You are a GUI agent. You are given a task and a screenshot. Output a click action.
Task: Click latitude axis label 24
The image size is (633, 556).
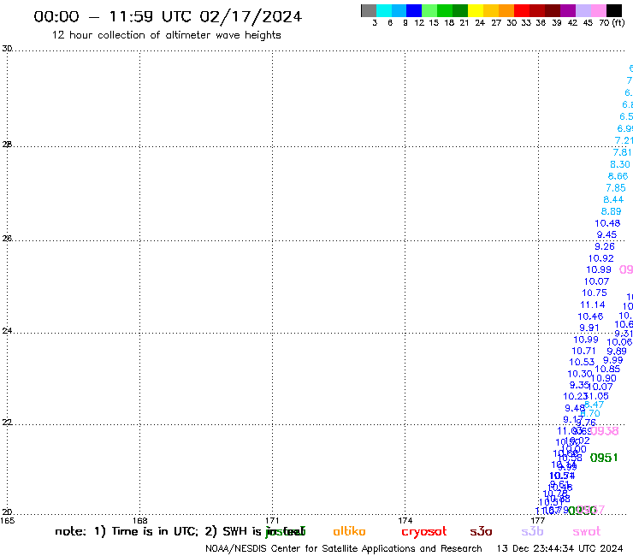(x=7, y=331)
